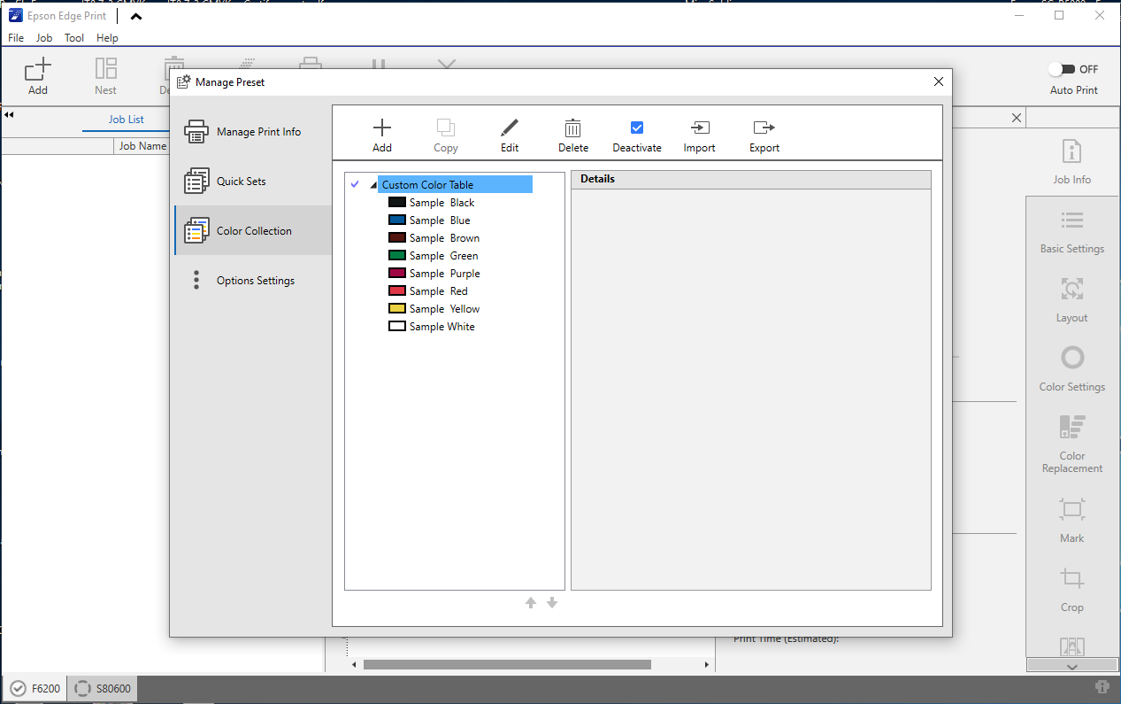Screen dimensions: 1121x704
Task: Select the 'Sample Green' text entry
Action: click(x=443, y=256)
